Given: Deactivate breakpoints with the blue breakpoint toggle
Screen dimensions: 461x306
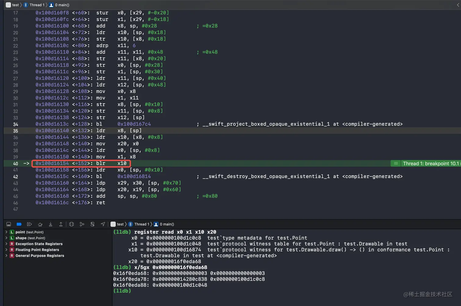Looking at the screenshot, I should click(x=19, y=224).
